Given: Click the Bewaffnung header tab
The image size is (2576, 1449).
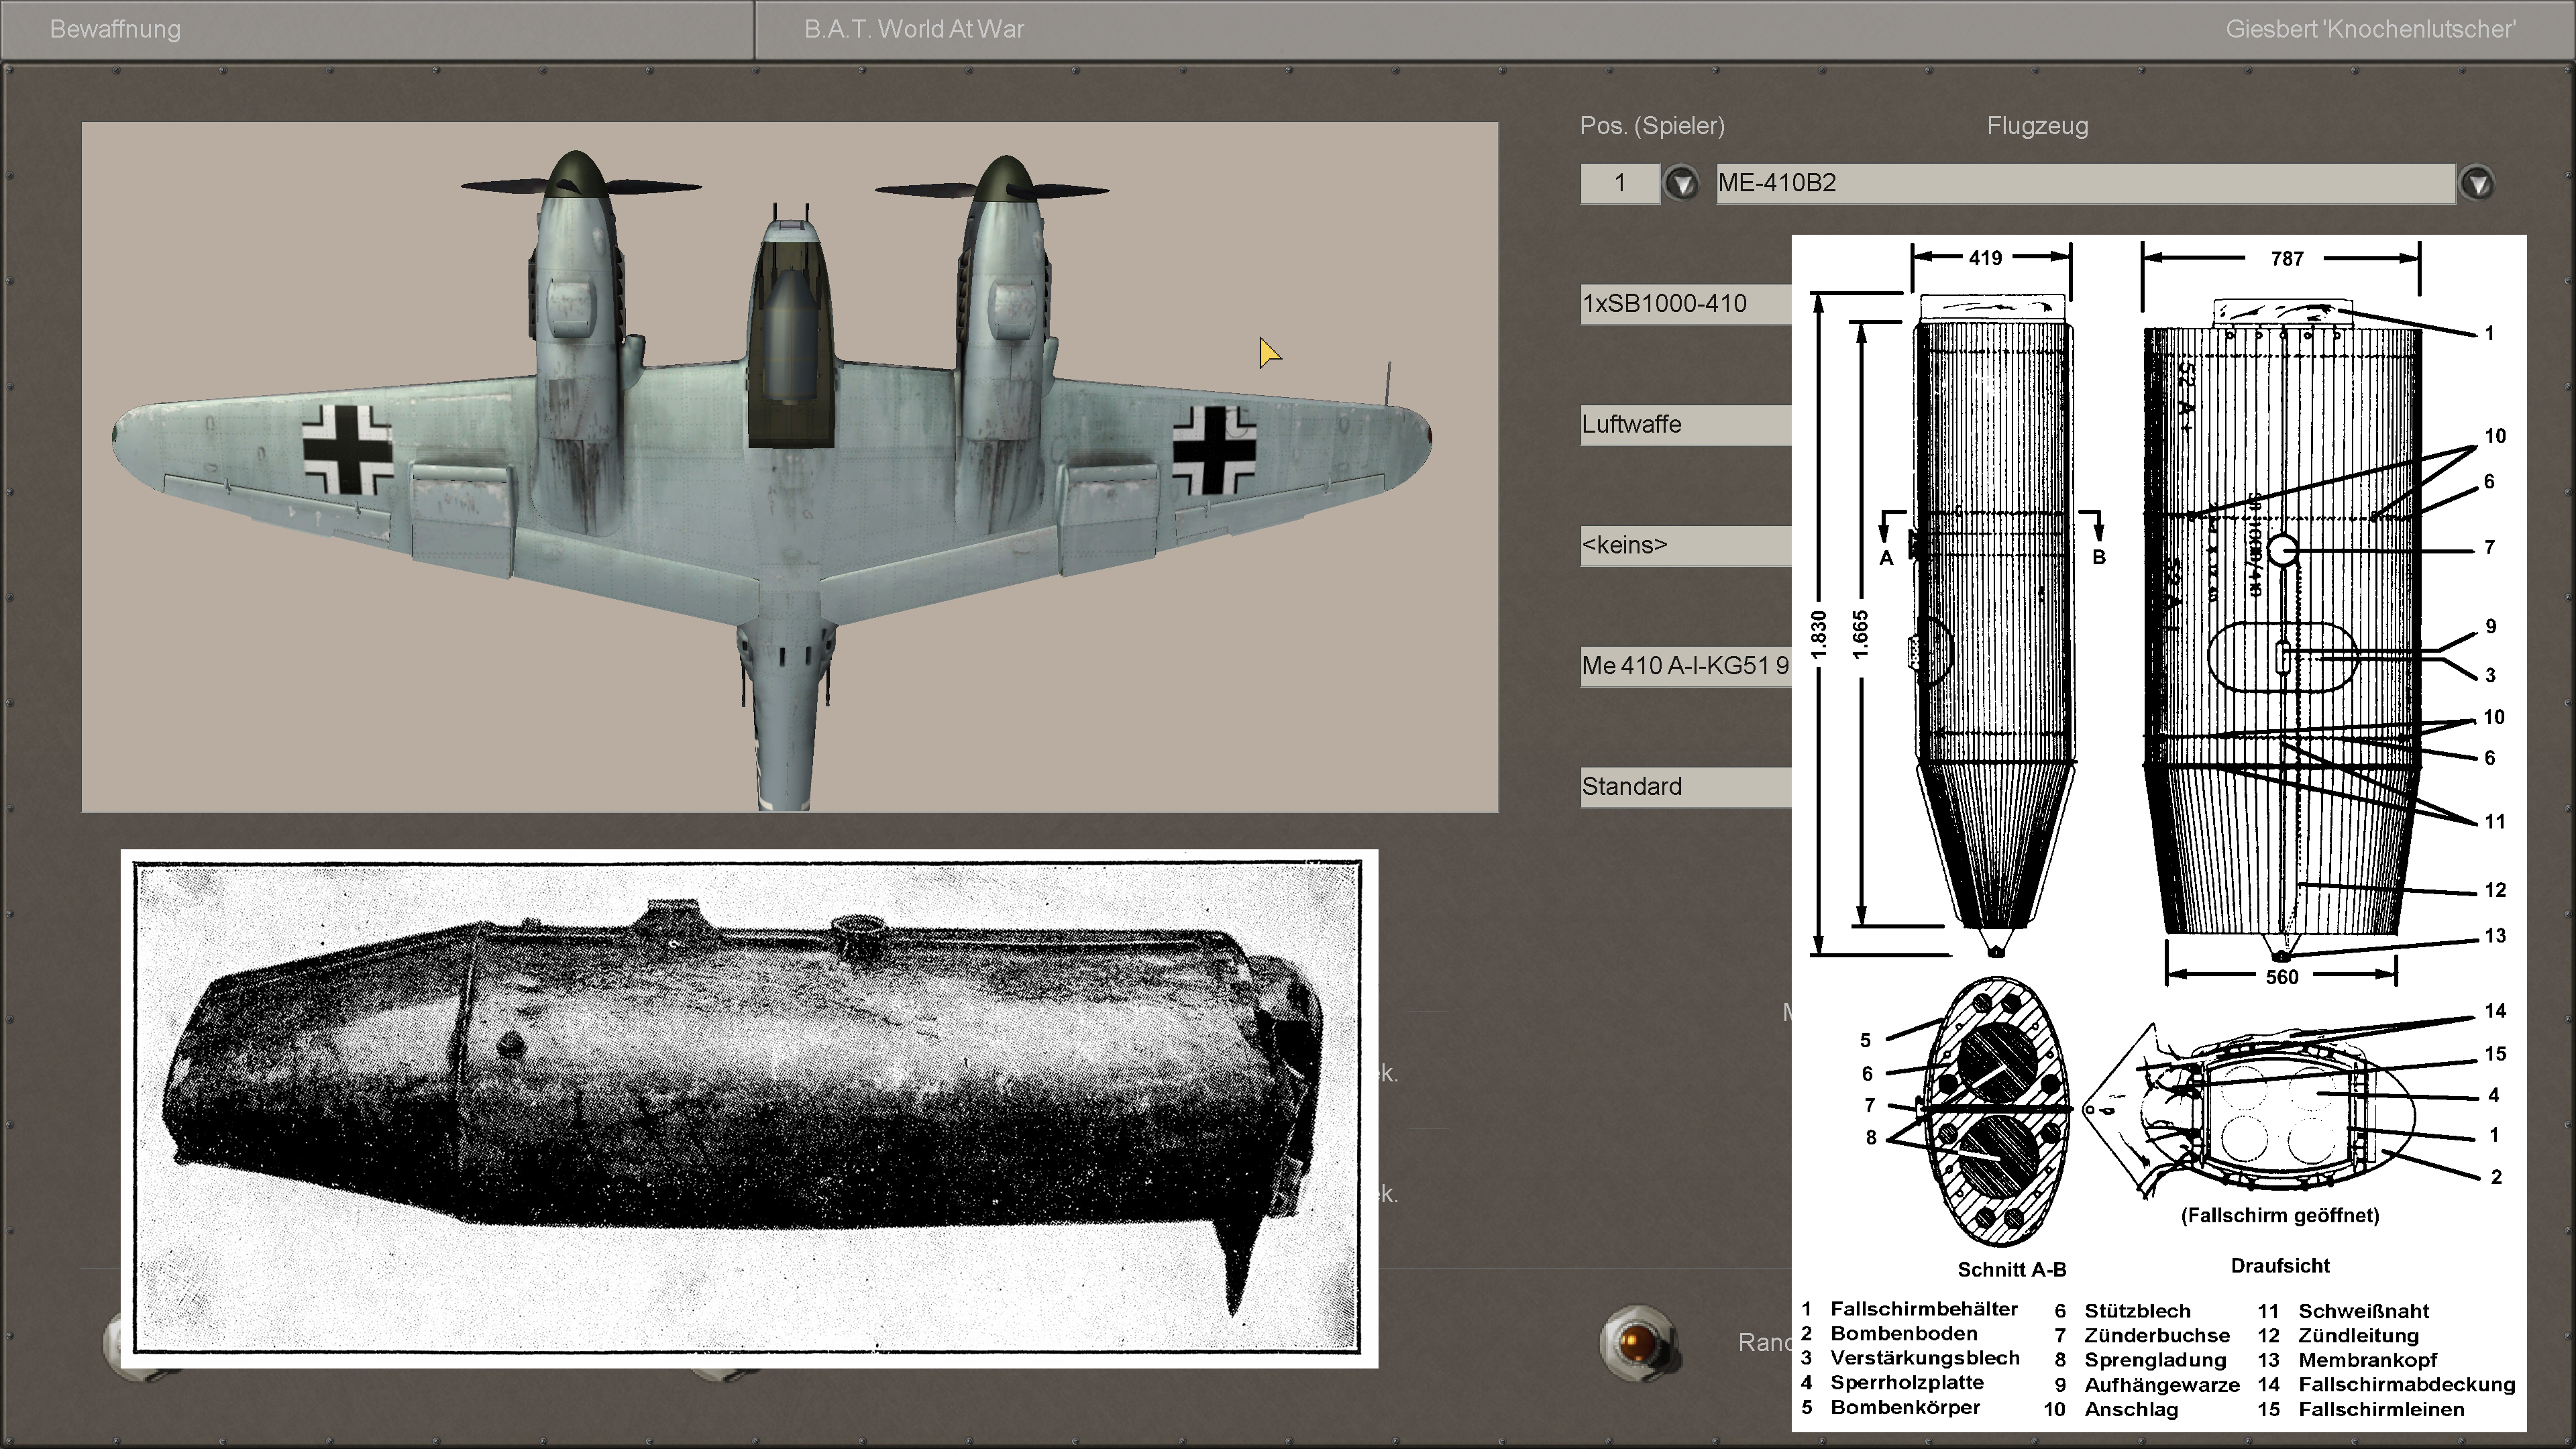Looking at the screenshot, I should [115, 29].
